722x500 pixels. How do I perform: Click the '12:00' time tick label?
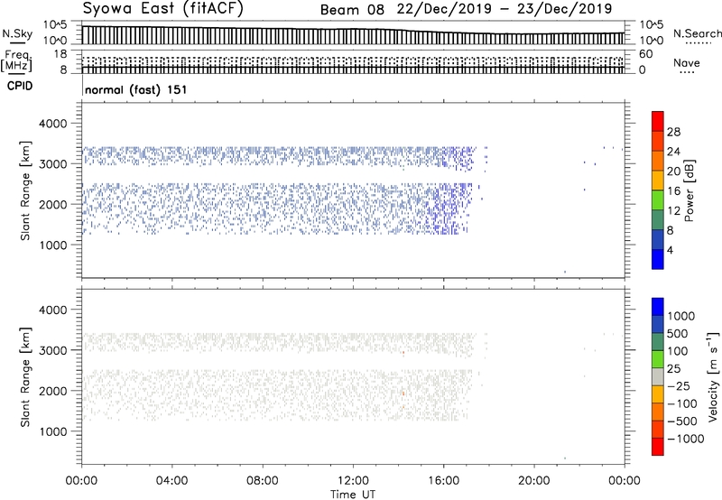coord(353,481)
